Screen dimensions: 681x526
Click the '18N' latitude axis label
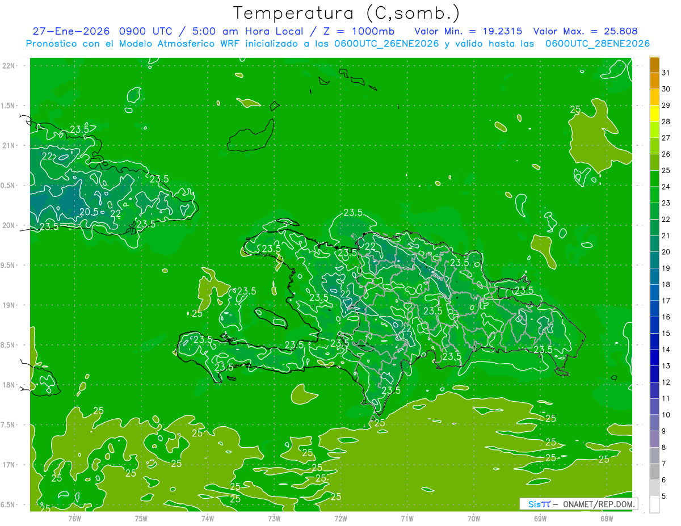tap(8, 385)
